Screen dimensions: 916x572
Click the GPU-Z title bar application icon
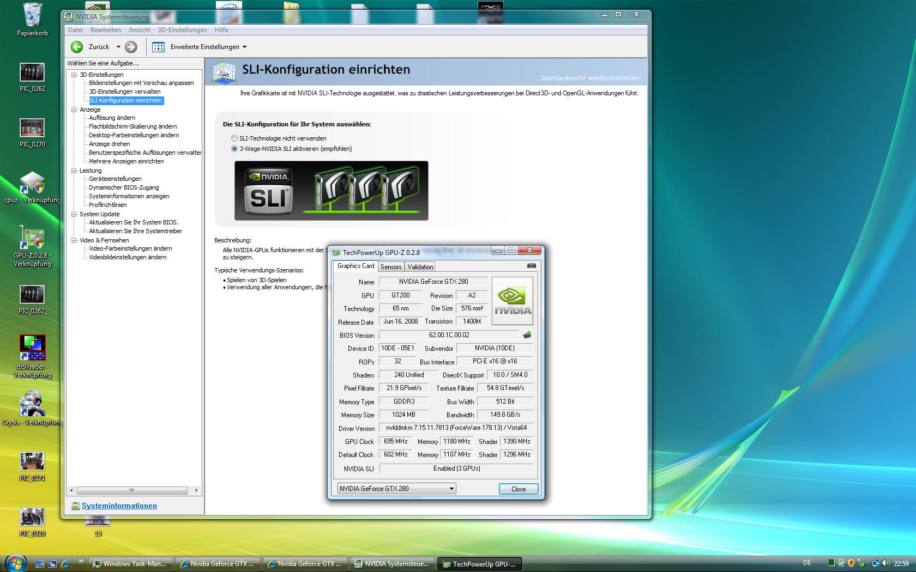pos(336,253)
